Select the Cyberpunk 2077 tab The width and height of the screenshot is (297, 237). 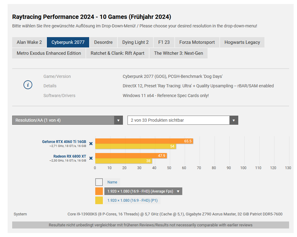click(68, 42)
